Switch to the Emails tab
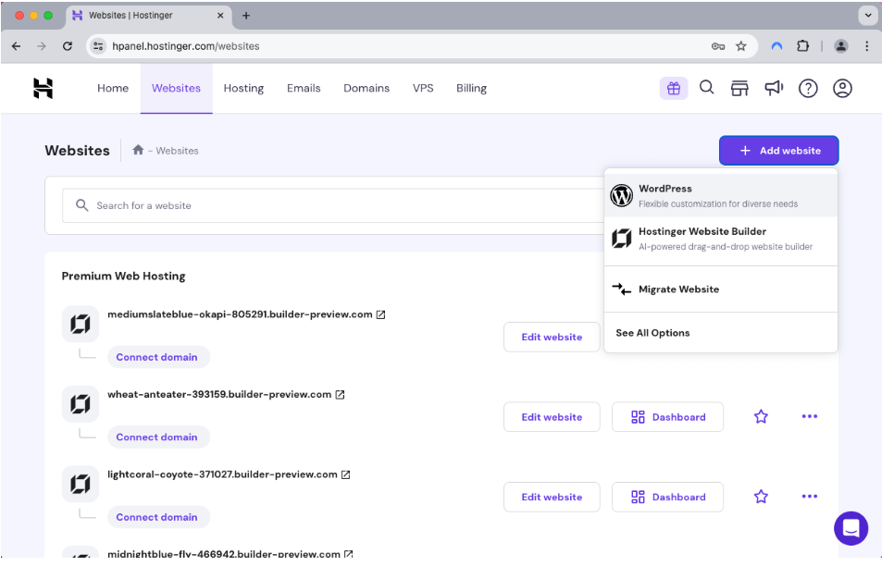This screenshot has height=566, width=894. point(304,89)
